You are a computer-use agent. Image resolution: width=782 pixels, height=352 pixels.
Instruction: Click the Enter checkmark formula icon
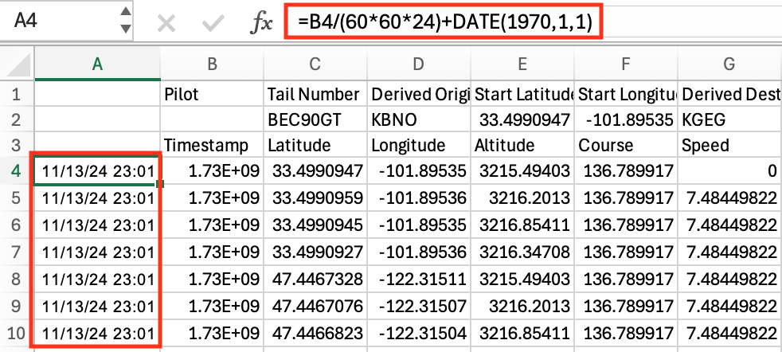pos(213,23)
